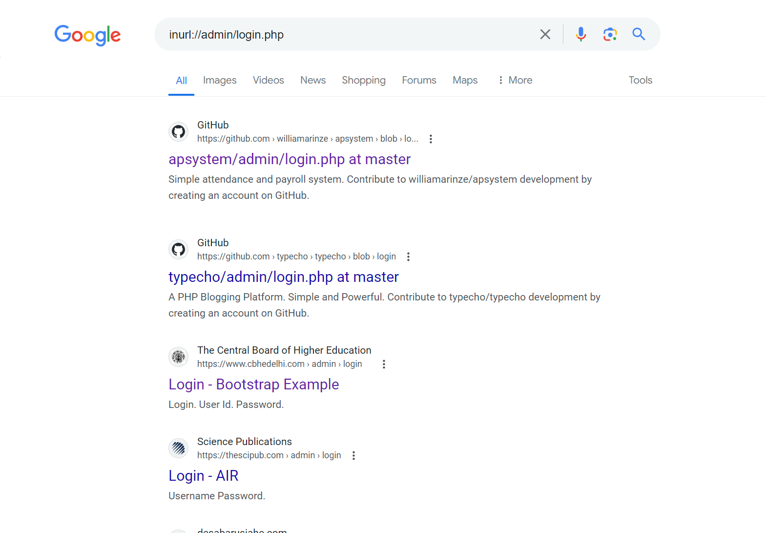This screenshot has height=533, width=766.
Task: Open three-dot menu for cbhedelhi.com result
Action: (384, 364)
